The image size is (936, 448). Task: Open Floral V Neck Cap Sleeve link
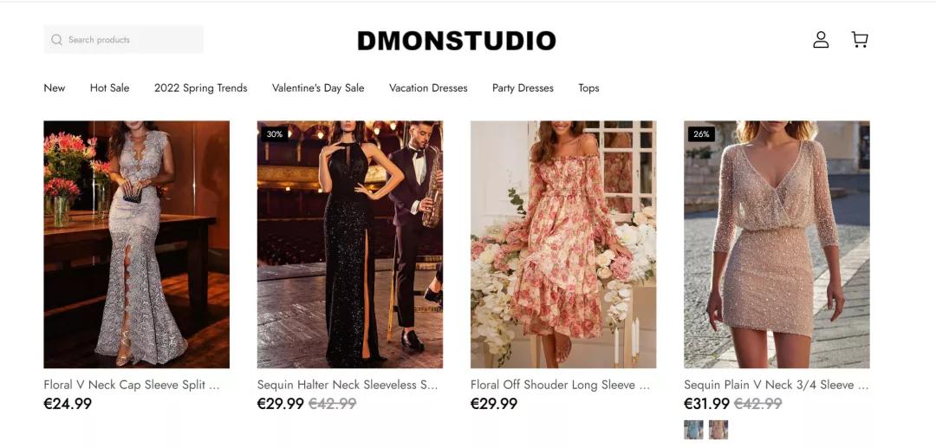(132, 385)
